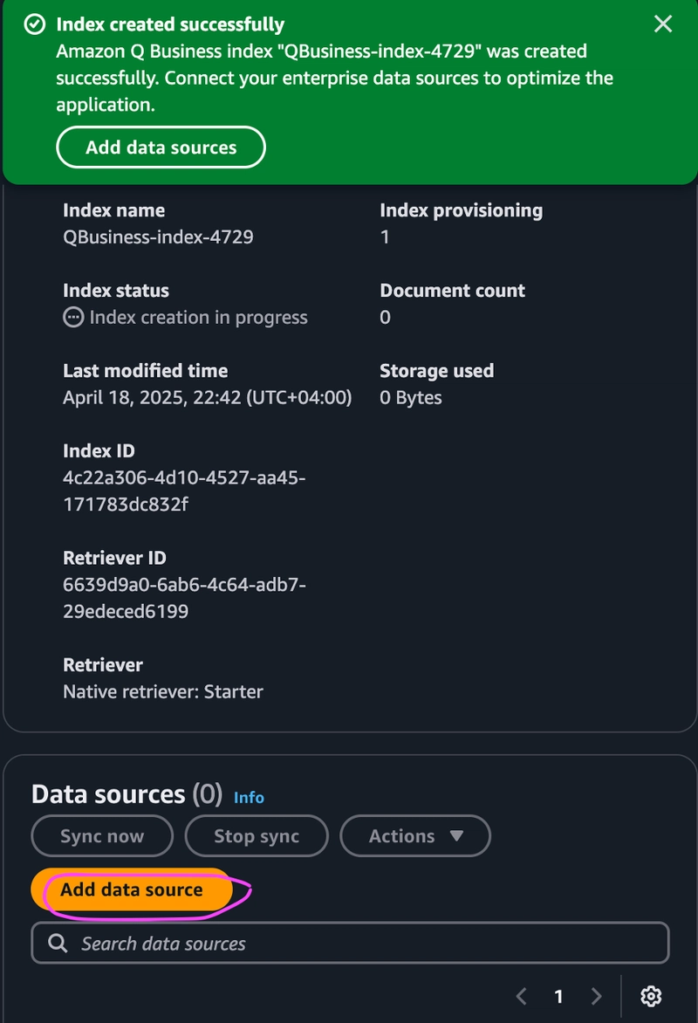This screenshot has height=1023, width=698.
Task: Click the Actions dropdown triangle arrow
Action: [456, 835]
